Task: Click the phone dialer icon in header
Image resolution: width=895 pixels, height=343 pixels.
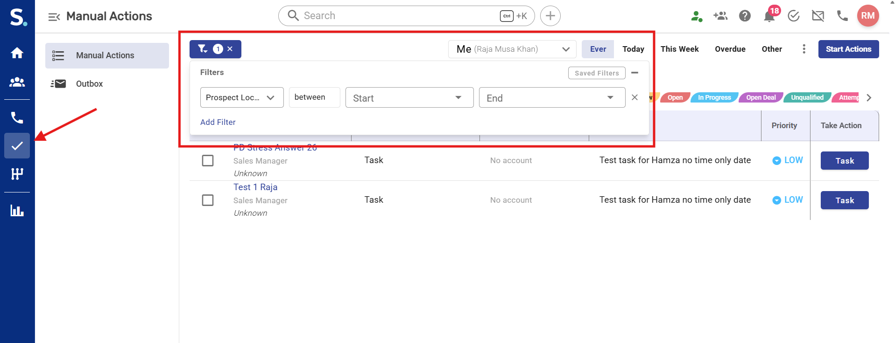Action: pyautogui.click(x=842, y=16)
